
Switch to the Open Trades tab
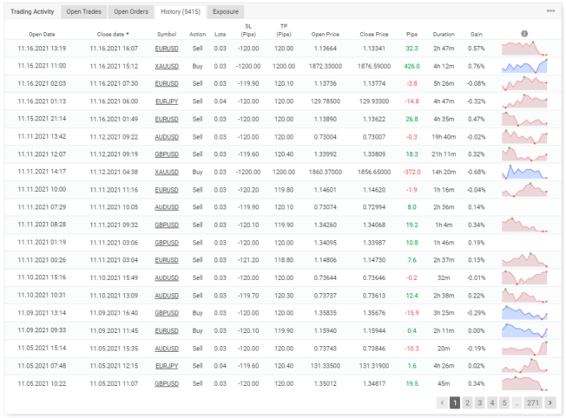click(x=83, y=11)
